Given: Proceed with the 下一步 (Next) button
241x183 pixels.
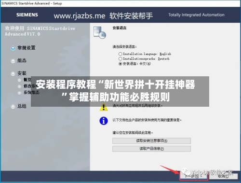Looking at the screenshot, I should click(194, 176).
